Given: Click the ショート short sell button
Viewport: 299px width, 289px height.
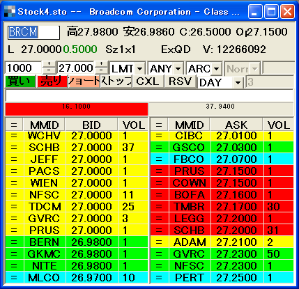Looking at the screenshot, I should pyautogui.click(x=84, y=81).
